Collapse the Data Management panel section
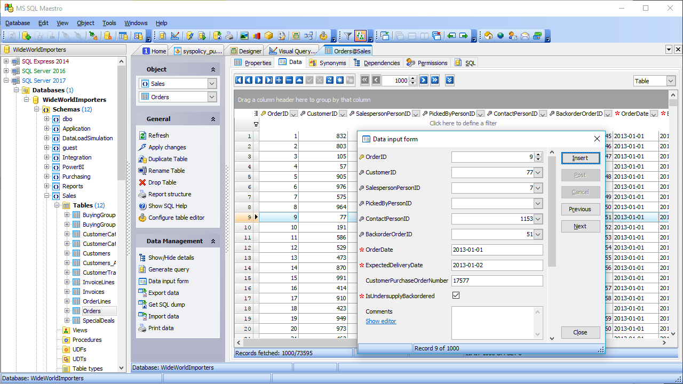Viewport: 683px width, 384px height. 213,242
